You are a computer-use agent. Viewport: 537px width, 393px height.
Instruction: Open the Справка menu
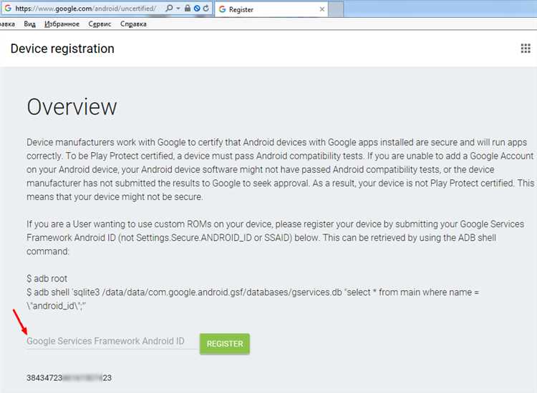(x=133, y=24)
